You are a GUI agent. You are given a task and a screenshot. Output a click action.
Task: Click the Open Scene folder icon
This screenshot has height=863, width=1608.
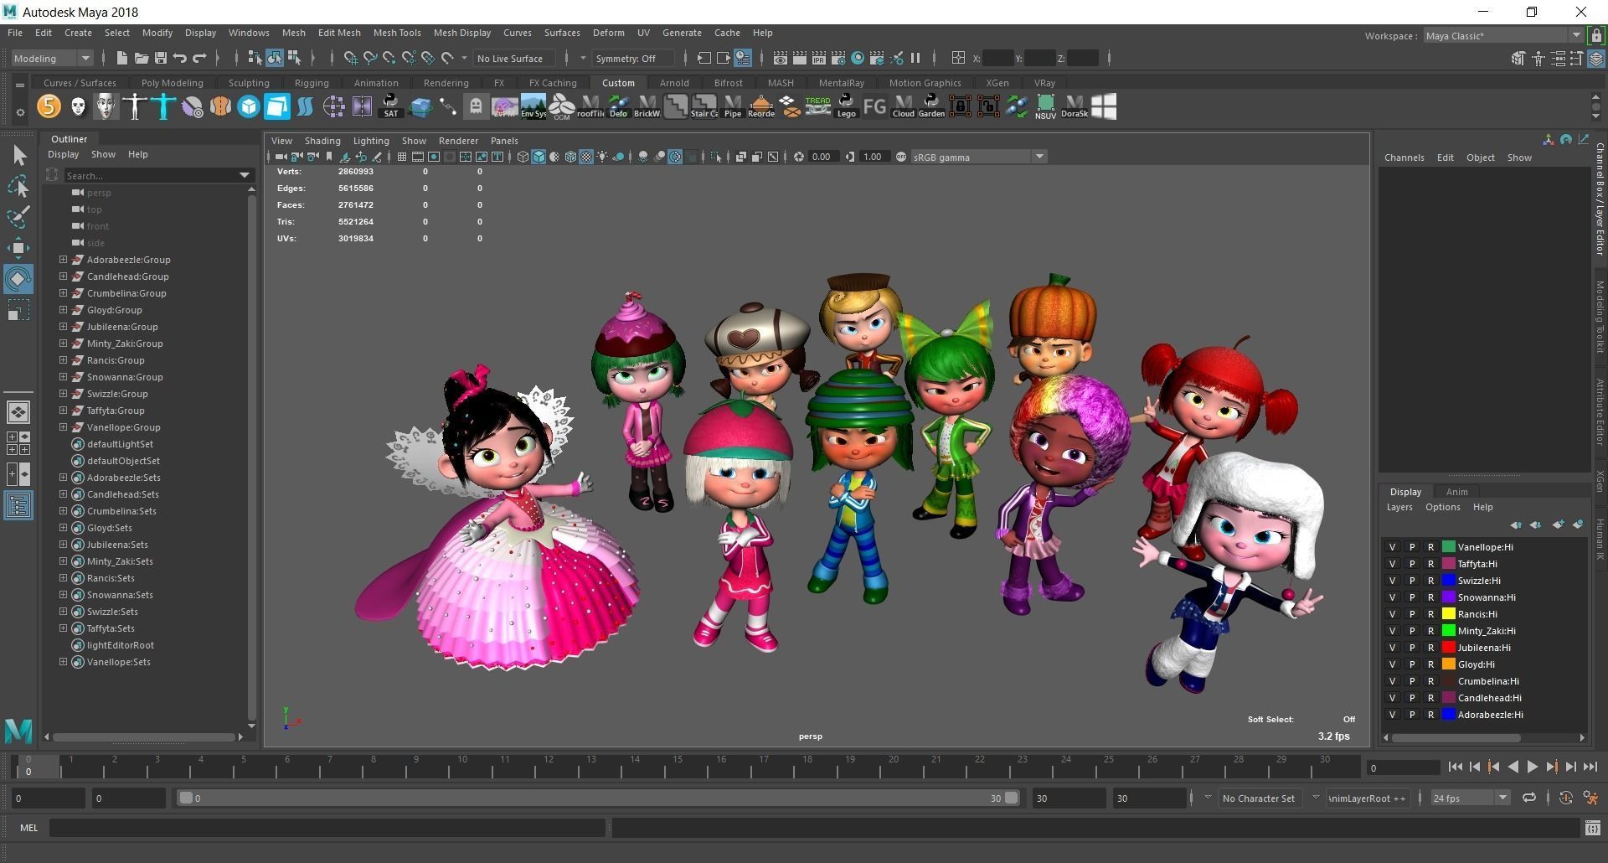[x=141, y=58]
